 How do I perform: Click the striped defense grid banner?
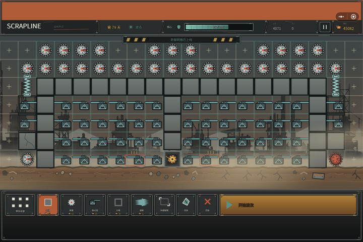pos(181,40)
